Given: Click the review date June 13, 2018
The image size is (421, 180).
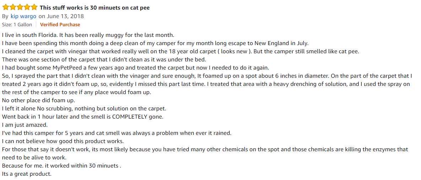Looking at the screenshot, I should click(x=65, y=16).
